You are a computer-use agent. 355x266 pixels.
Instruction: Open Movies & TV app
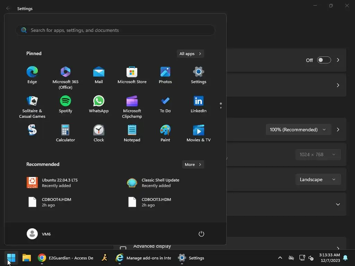point(199,133)
